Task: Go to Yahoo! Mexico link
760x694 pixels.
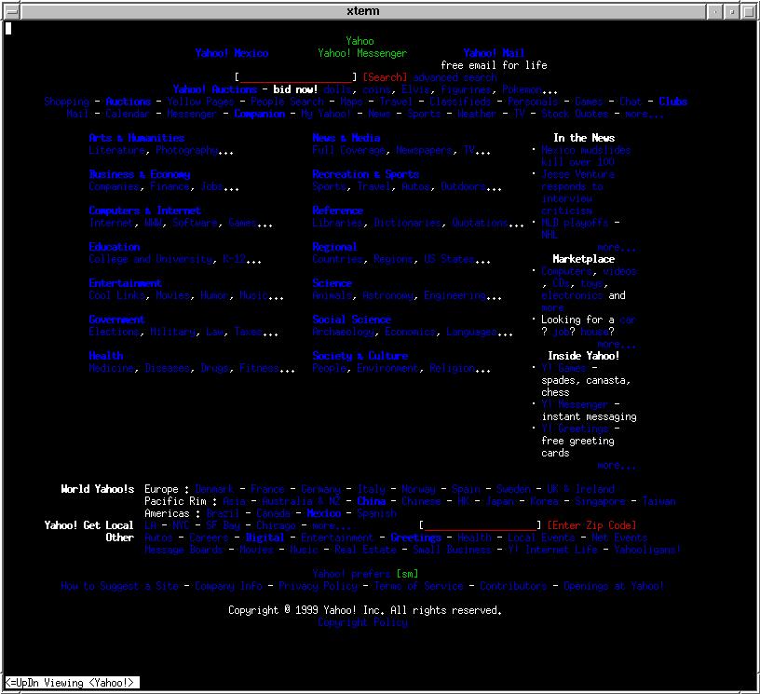Action: pyautogui.click(x=231, y=53)
